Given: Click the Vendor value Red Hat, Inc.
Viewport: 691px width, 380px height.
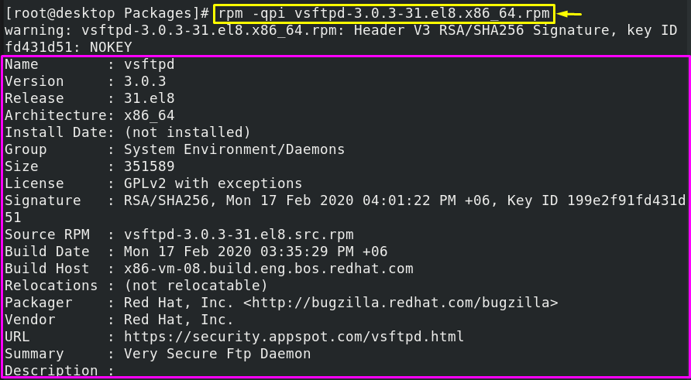Looking at the screenshot, I should pyautogui.click(x=179, y=320).
